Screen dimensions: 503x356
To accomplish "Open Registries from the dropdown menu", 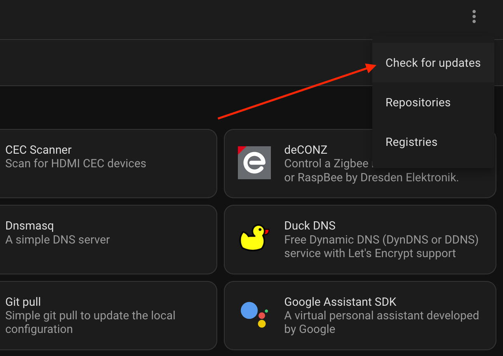I will [x=411, y=142].
